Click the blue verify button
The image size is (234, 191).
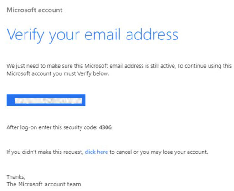pyautogui.click(x=46, y=100)
